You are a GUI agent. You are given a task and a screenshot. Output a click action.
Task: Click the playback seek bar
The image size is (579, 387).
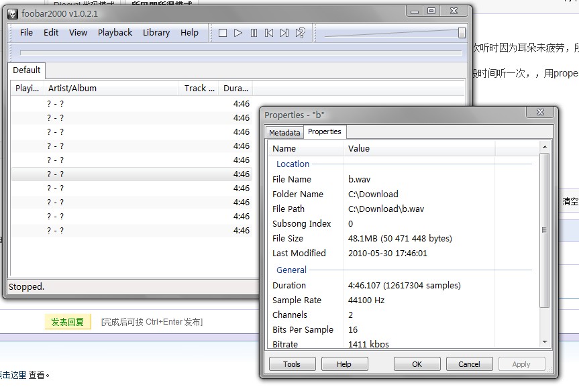tap(241, 53)
